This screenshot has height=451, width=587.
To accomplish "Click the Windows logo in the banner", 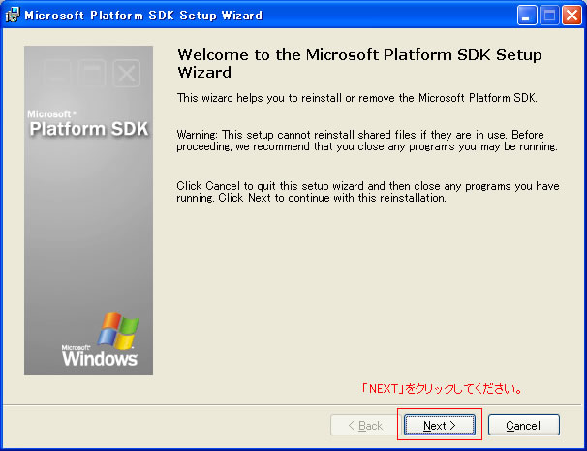I will 101,339.
